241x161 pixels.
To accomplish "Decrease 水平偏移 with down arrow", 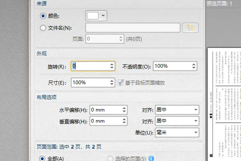I will 124,111.
